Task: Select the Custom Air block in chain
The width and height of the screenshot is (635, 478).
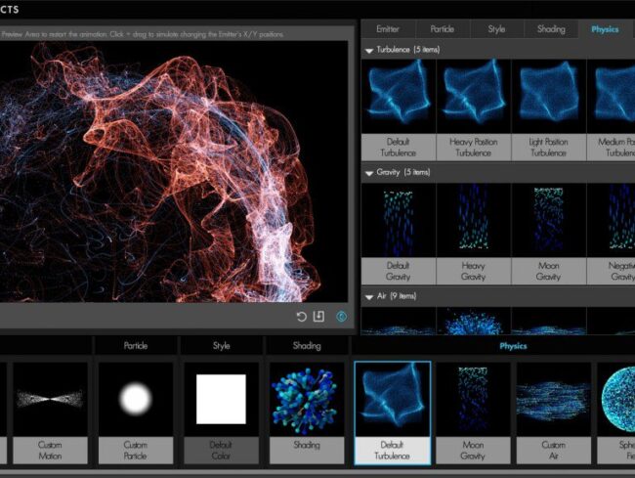Action: click(553, 399)
